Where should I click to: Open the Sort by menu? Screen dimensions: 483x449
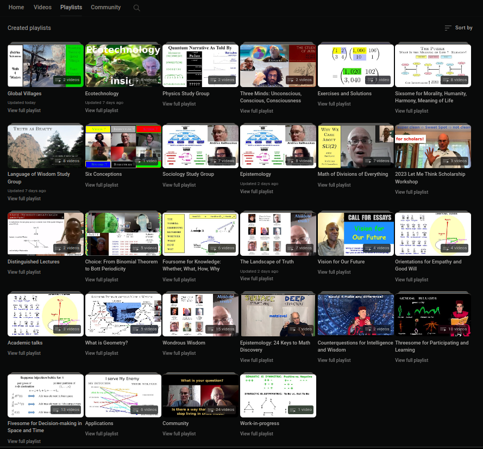[x=459, y=28]
